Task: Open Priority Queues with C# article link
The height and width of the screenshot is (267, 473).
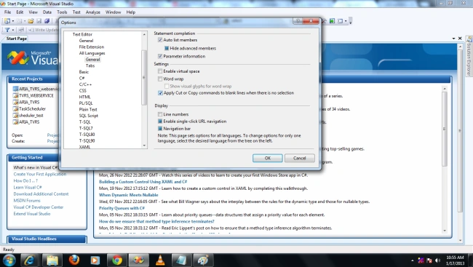Action: (122, 208)
